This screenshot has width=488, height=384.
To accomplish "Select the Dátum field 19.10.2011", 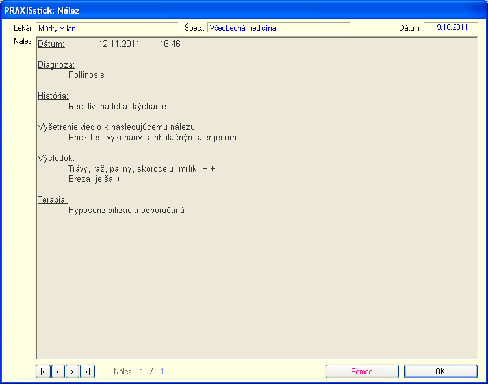I will point(450,27).
